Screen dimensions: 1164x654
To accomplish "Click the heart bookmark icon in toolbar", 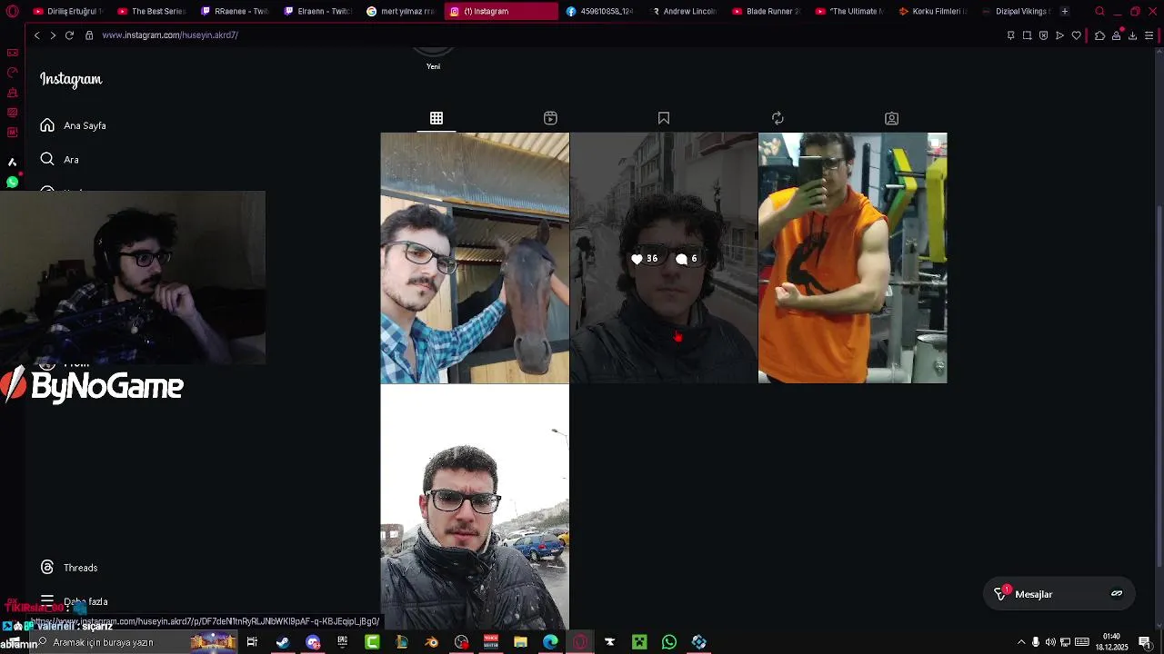I will (1077, 35).
